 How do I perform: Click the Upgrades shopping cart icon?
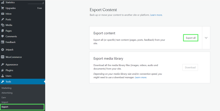tap(3, 8)
